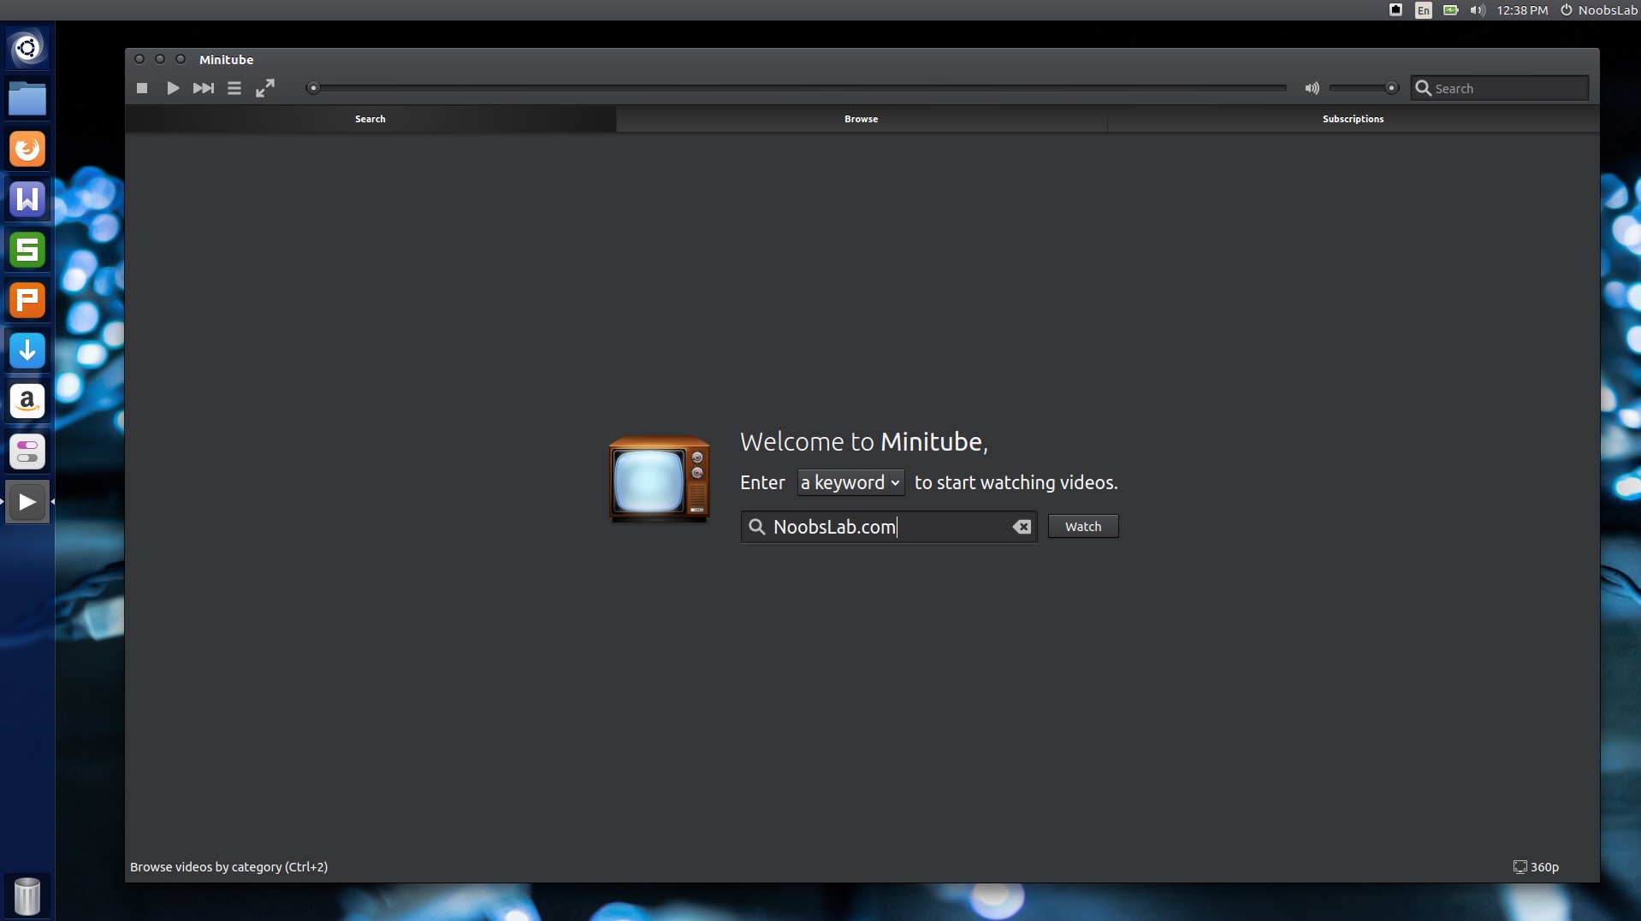Switch to the Subscriptions tab
Screen dimensions: 1641x921
point(1354,119)
